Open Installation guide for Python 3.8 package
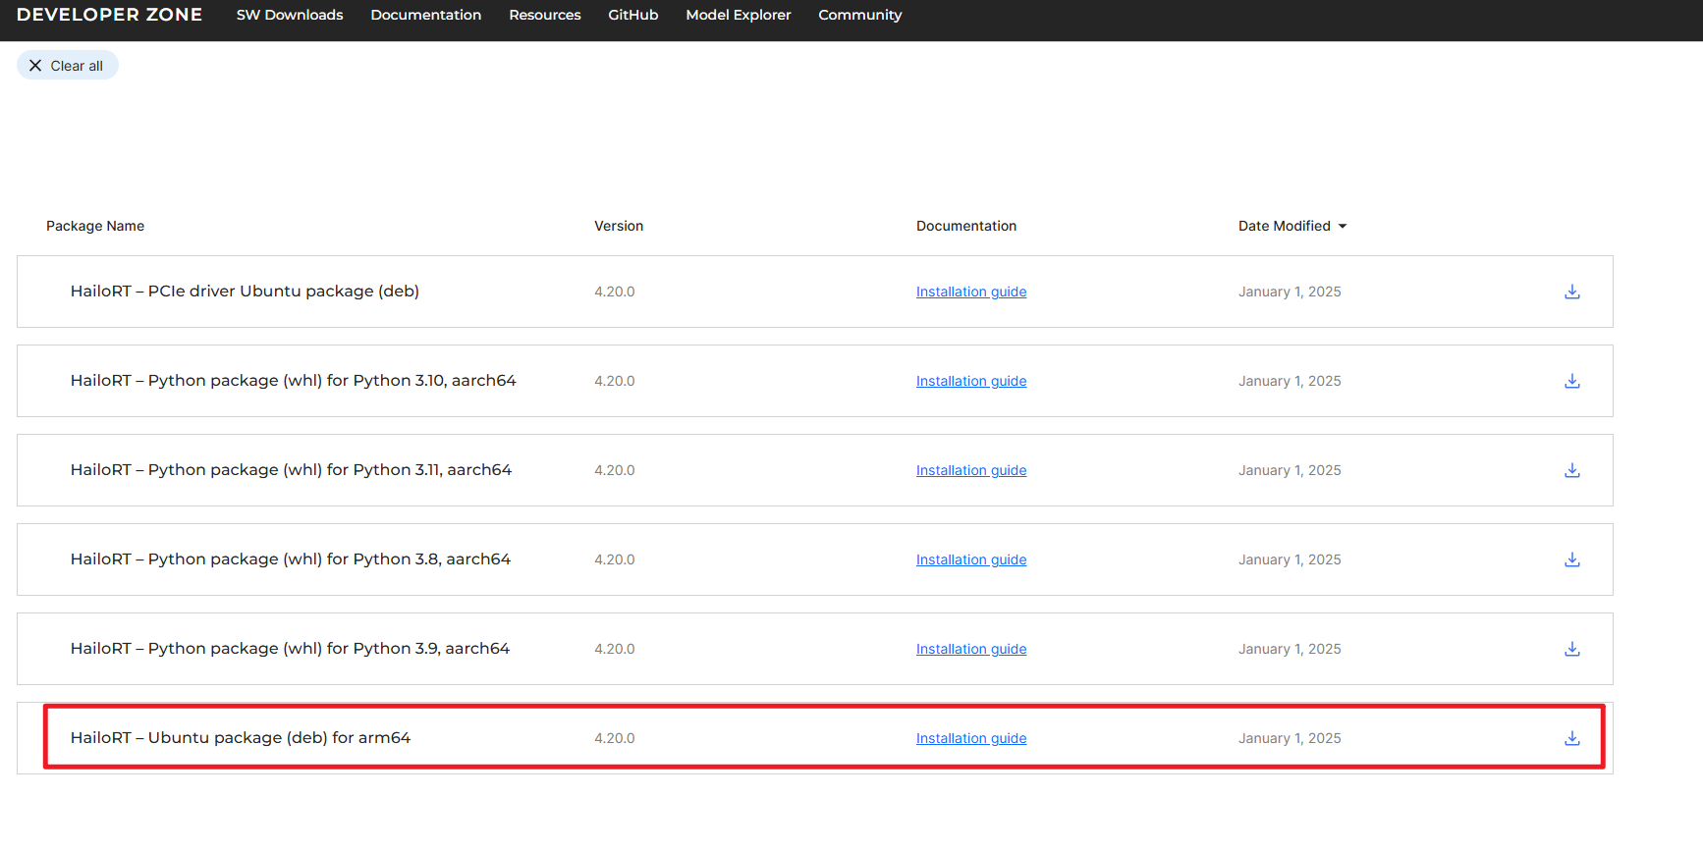The width and height of the screenshot is (1703, 851). click(971, 559)
